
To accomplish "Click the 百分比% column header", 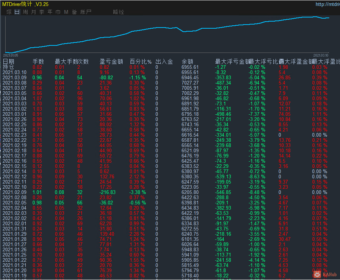I will [x=141, y=61].
